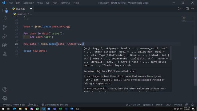Open the Accounts menu icon
Image resolution: width=197 pixels, height=111 pixels.
(5, 89)
